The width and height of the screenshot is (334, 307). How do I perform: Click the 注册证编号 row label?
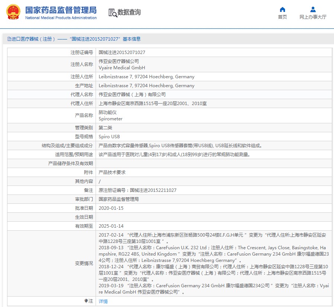click(x=82, y=52)
